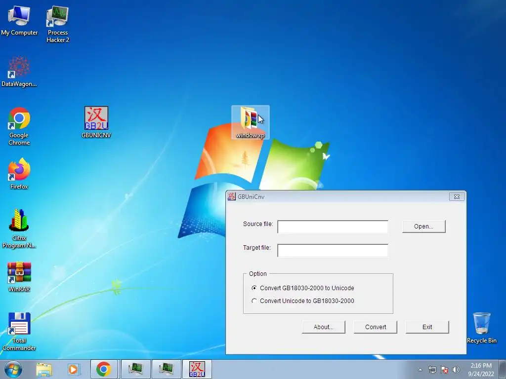Open the volume speaker tray icon
Screen dimensions: 506x379
point(456,370)
